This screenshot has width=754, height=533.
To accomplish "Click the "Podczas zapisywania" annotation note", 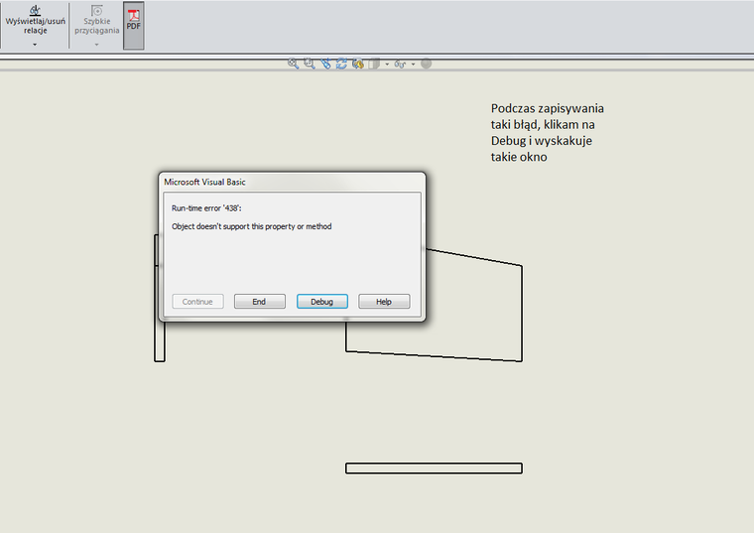I will pyautogui.click(x=548, y=132).
